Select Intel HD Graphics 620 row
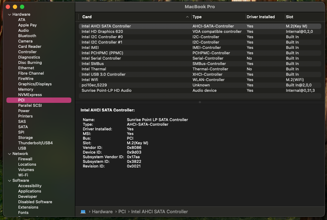 pyautogui.click(x=200, y=31)
